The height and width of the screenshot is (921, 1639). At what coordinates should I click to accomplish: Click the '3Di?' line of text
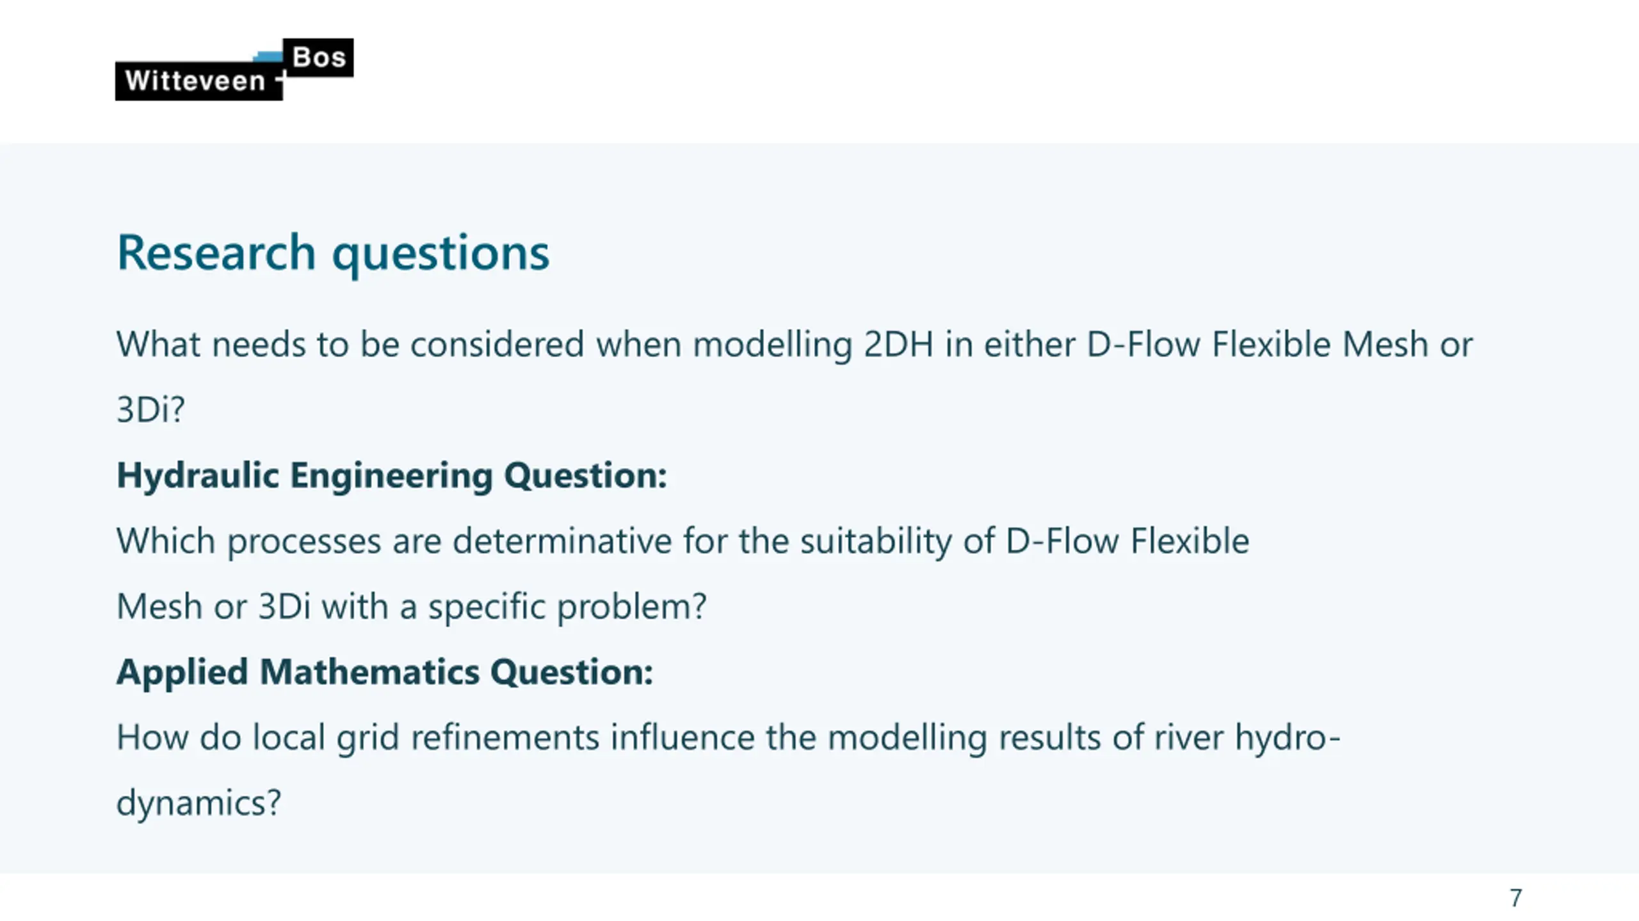pos(150,410)
